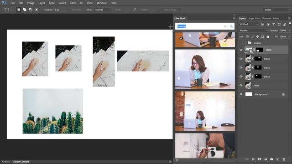The image size is (292, 164).
Task: Choose Add to Selection mode icon
Action: [x=25, y=10]
